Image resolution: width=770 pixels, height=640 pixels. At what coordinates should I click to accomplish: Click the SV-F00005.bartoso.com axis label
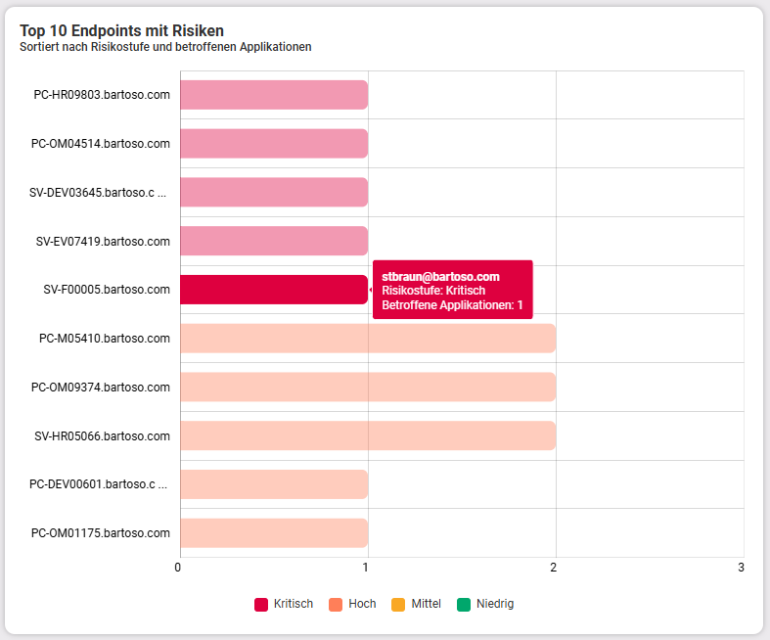pos(107,290)
